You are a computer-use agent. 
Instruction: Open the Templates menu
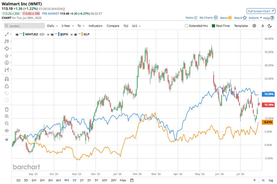click(241, 26)
